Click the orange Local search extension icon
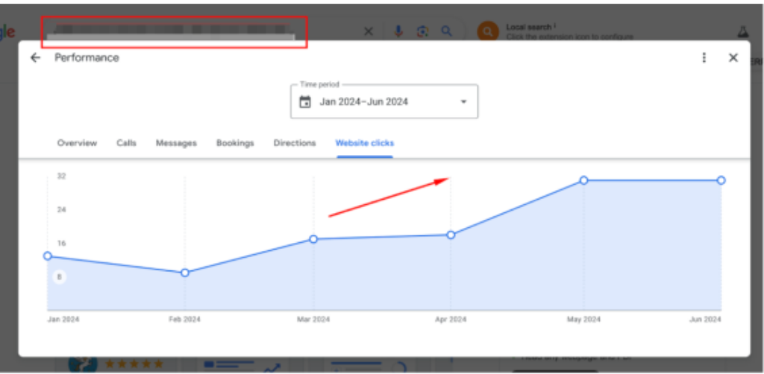The width and height of the screenshot is (764, 374). tap(487, 31)
